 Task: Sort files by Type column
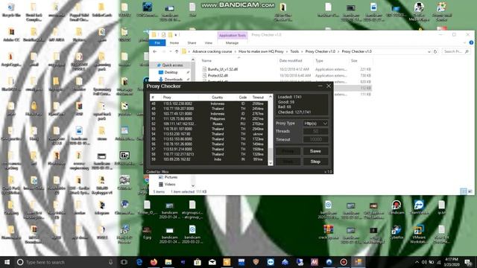(319, 61)
